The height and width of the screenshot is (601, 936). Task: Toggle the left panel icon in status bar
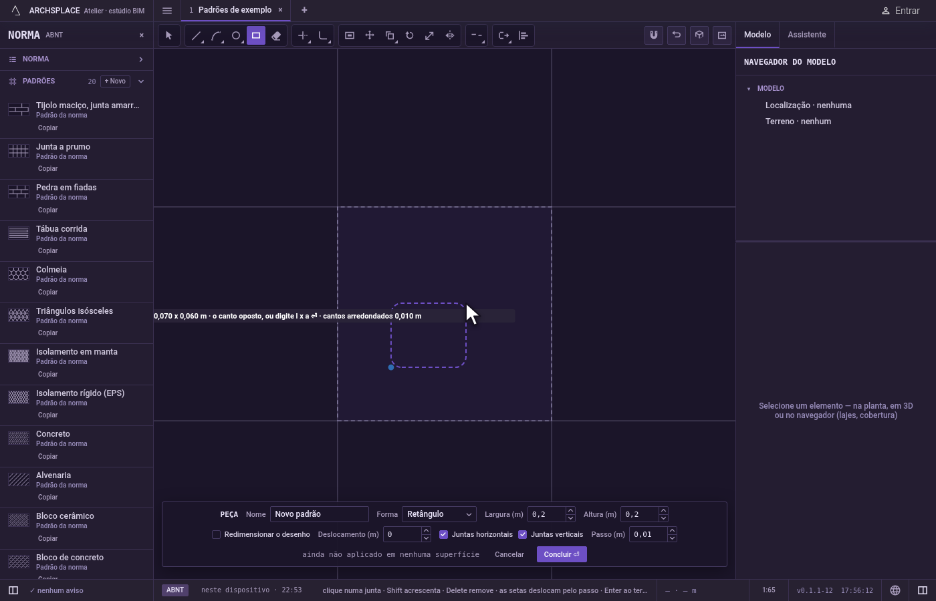pos(13,590)
